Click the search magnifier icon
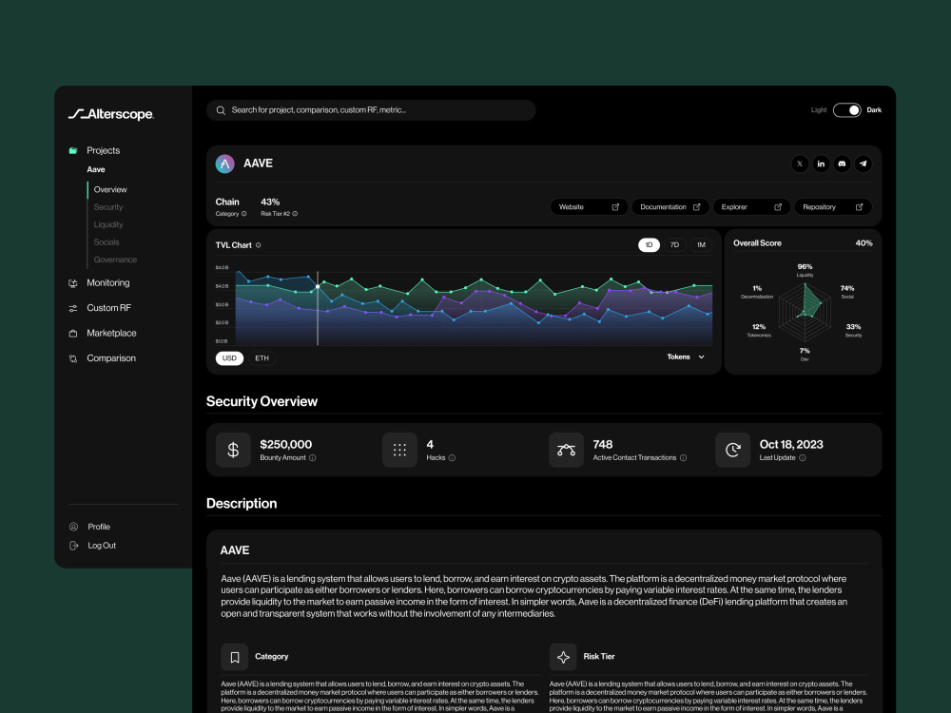 (x=221, y=110)
